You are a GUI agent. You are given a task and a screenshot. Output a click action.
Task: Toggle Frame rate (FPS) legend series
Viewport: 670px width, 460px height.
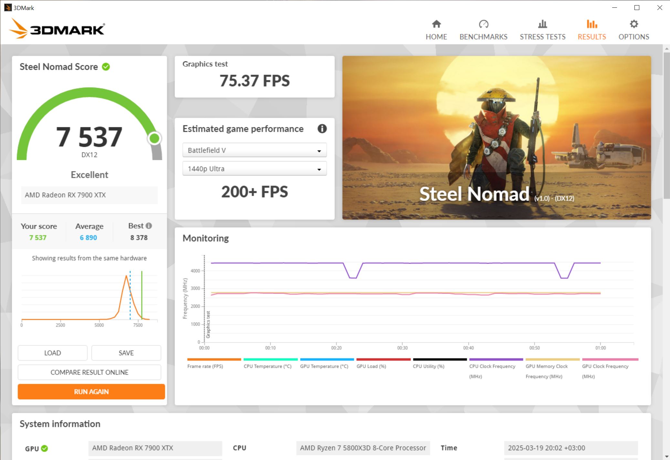click(x=205, y=366)
